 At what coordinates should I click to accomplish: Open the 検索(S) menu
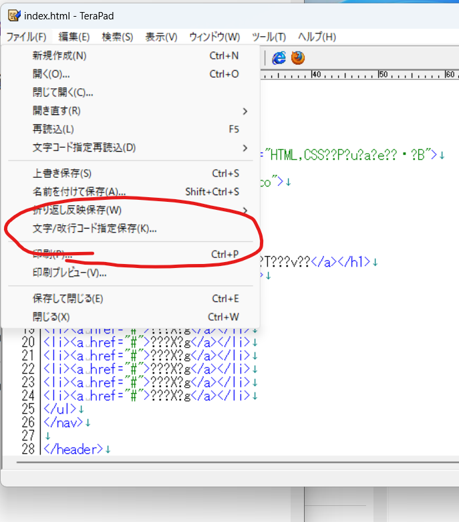(118, 37)
